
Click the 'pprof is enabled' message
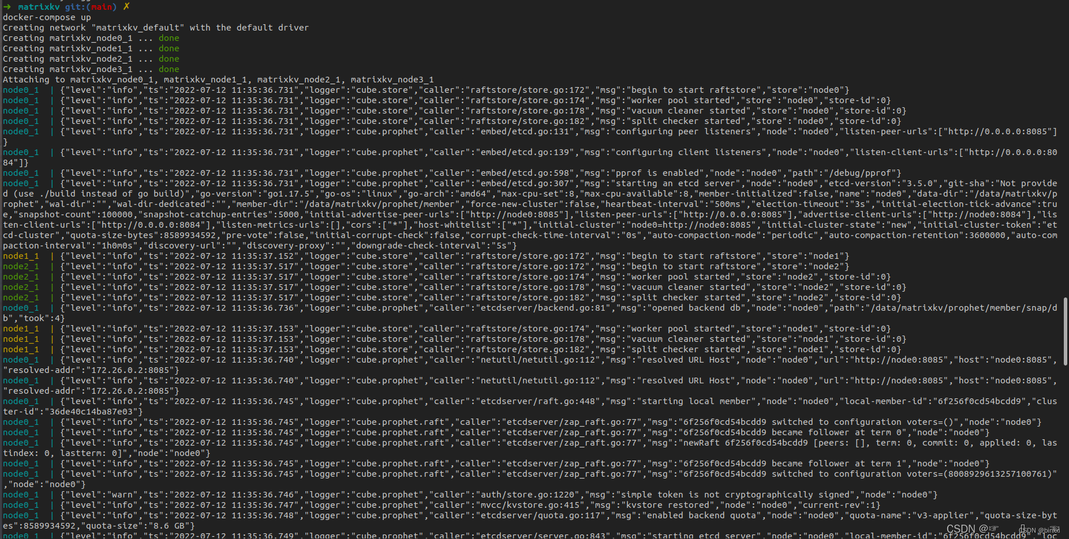657,173
